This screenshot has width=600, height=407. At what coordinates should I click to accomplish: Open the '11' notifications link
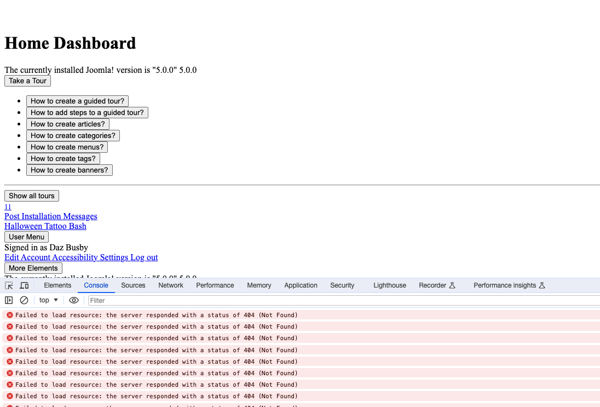point(8,207)
